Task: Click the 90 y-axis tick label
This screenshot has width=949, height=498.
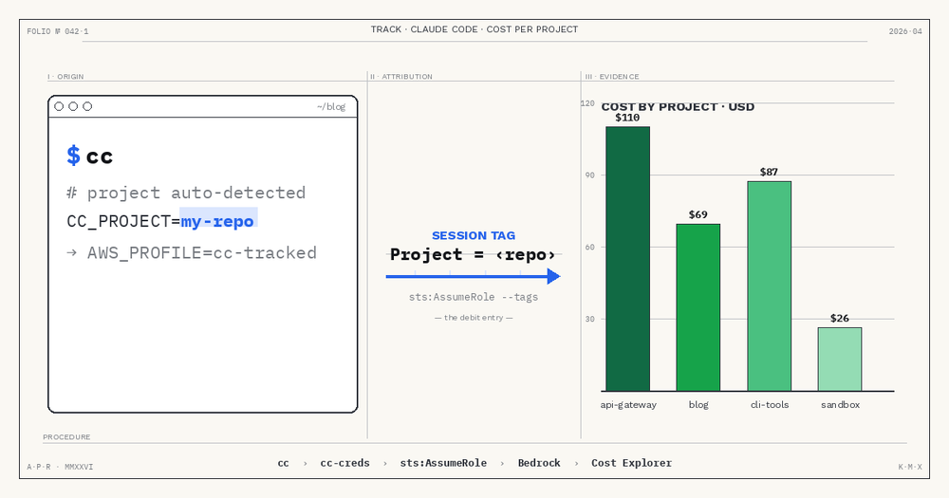Action: click(590, 175)
